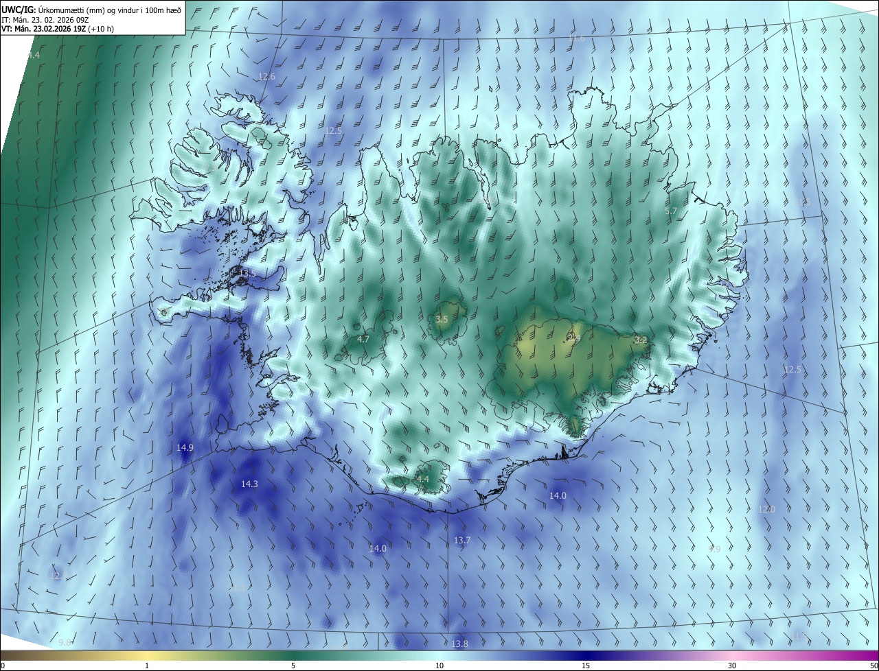The image size is (879, 671).
Task: Click the 12.5 value below the 12.6 label
Action: point(333,131)
